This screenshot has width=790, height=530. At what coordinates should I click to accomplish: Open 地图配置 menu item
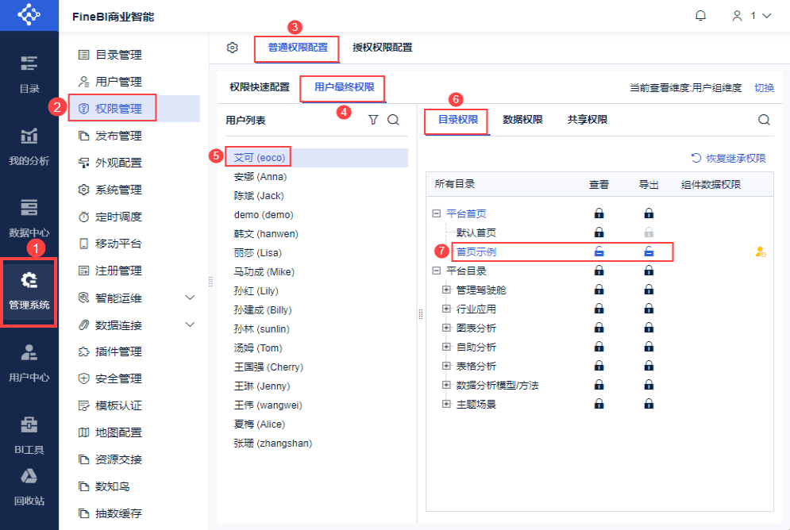(110, 432)
